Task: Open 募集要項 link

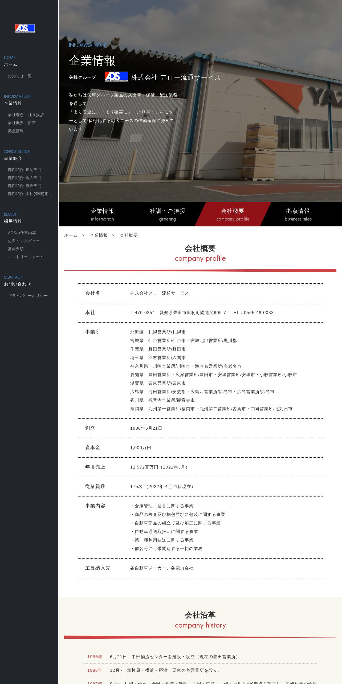Action: click(x=16, y=249)
